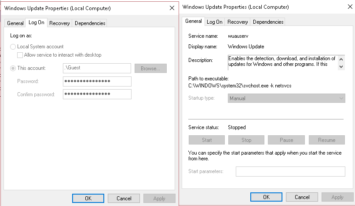Click the Browse... button
Screen dimensions: 355x206
point(150,68)
